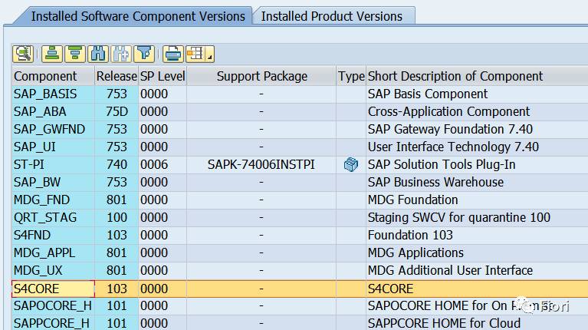Screen dimensions: 588x330
Task: Select the ST-PI component cell
Action: [53, 164]
